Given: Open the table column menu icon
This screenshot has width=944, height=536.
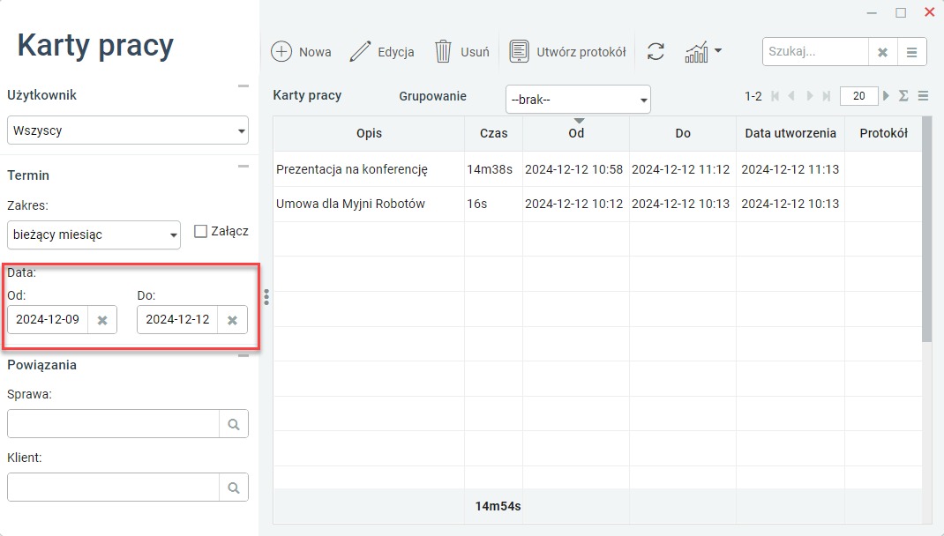Looking at the screenshot, I should click(923, 95).
